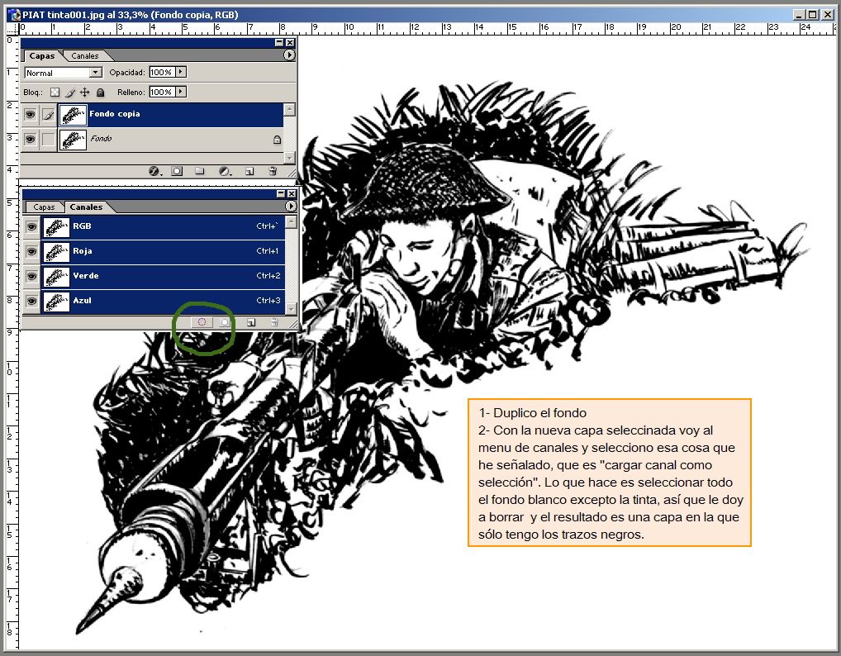Click the active Canales tab in the lower panel
The image size is (841, 656).
(x=86, y=207)
